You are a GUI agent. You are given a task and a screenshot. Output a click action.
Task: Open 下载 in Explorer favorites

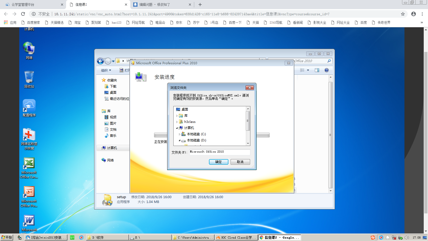pos(110,86)
